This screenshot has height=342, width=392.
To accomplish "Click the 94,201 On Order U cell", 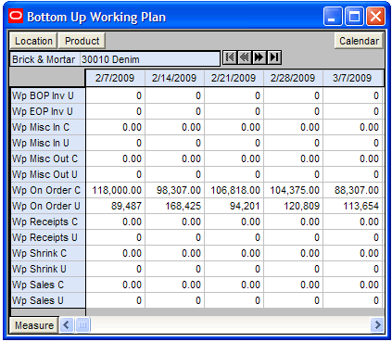I will (x=234, y=206).
